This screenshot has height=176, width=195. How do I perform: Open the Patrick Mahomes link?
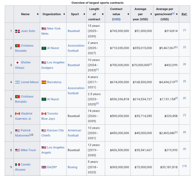[x=23, y=133]
